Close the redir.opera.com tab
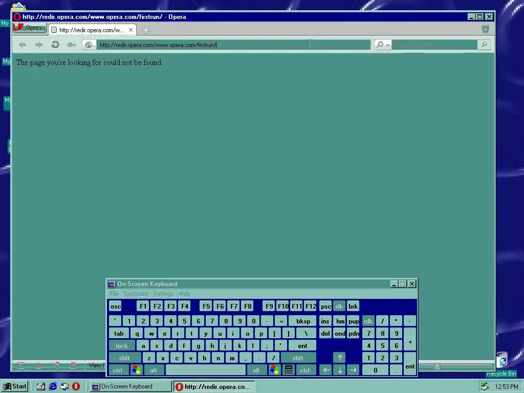The image size is (524, 393). click(130, 30)
